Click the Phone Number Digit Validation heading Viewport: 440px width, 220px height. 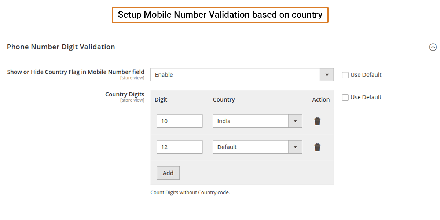coord(61,47)
